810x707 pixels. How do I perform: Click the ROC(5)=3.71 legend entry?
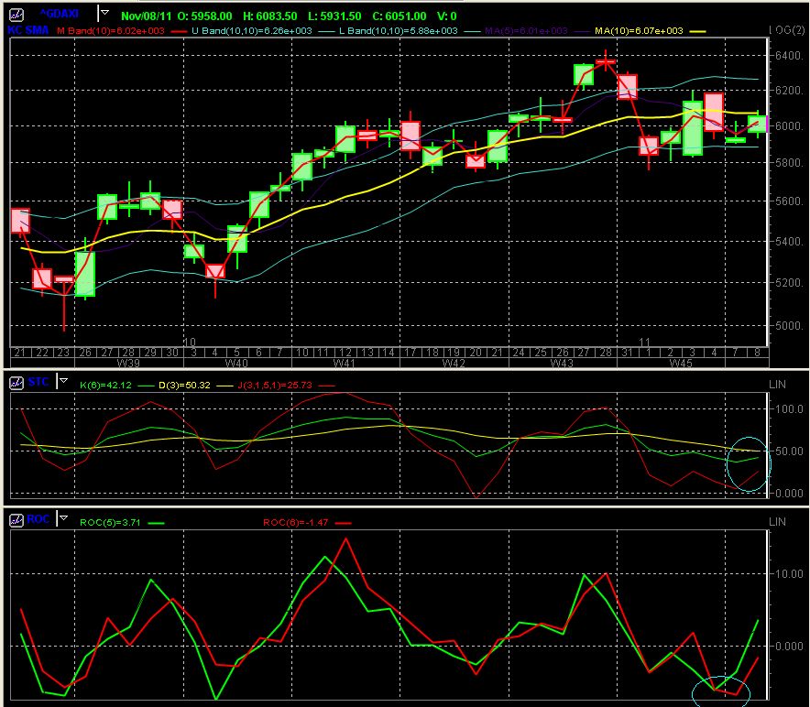[x=110, y=523]
